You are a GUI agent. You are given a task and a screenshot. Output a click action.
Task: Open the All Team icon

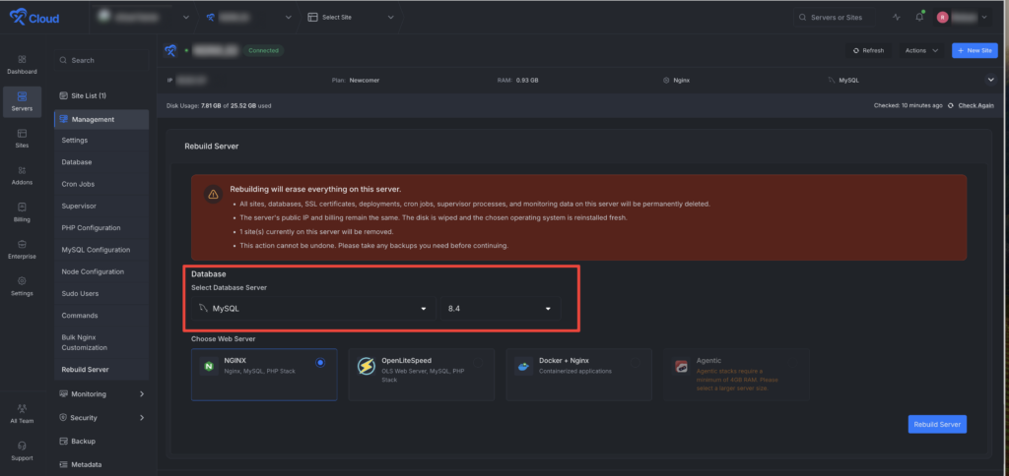[x=22, y=408]
